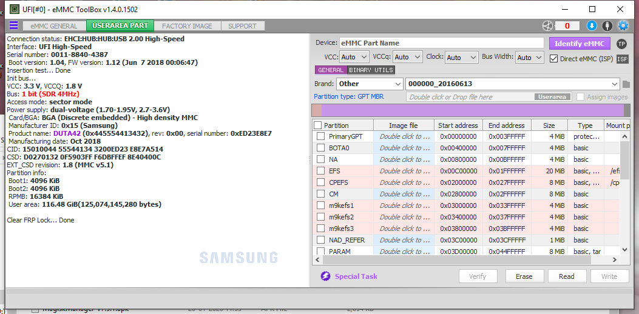Image resolution: width=639 pixels, height=314 pixels.
Task: Click the Read button
Action: 566,276
